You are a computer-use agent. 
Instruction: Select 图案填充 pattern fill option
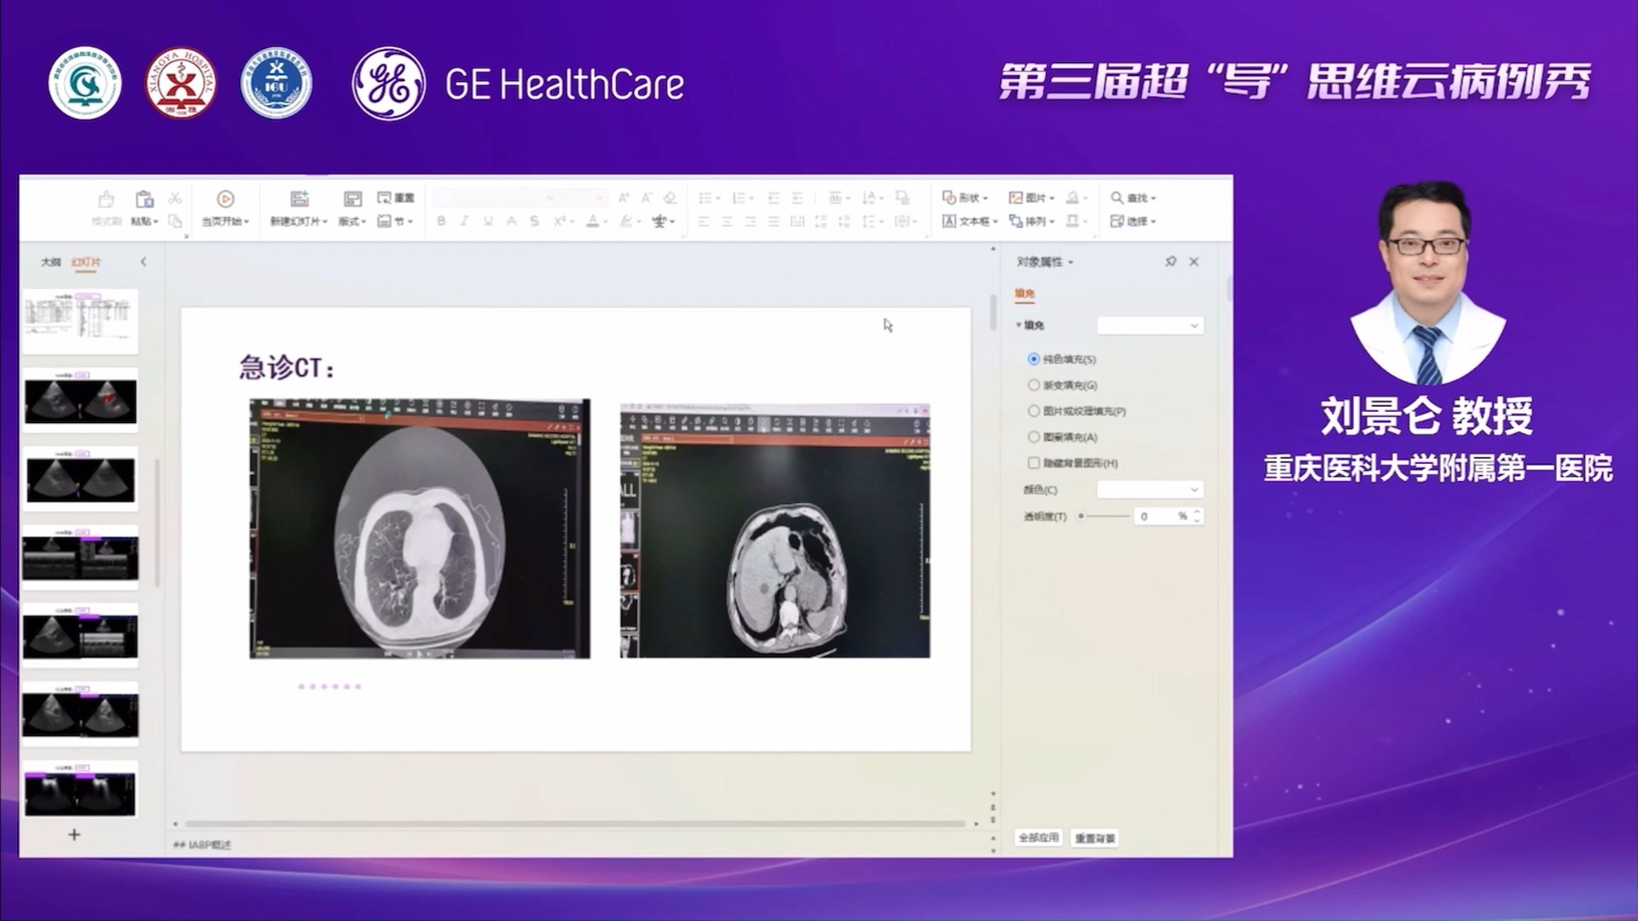point(1033,436)
